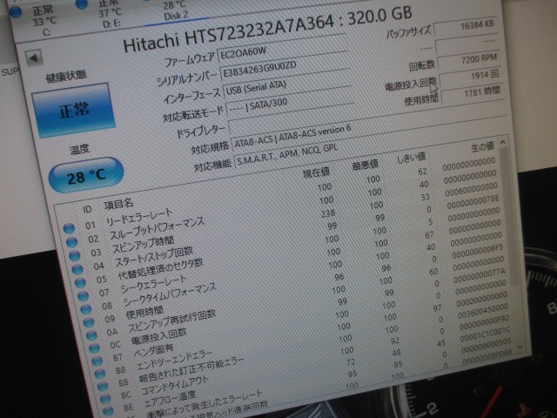
Task: Click the 正常 health status button
Action: (73, 111)
